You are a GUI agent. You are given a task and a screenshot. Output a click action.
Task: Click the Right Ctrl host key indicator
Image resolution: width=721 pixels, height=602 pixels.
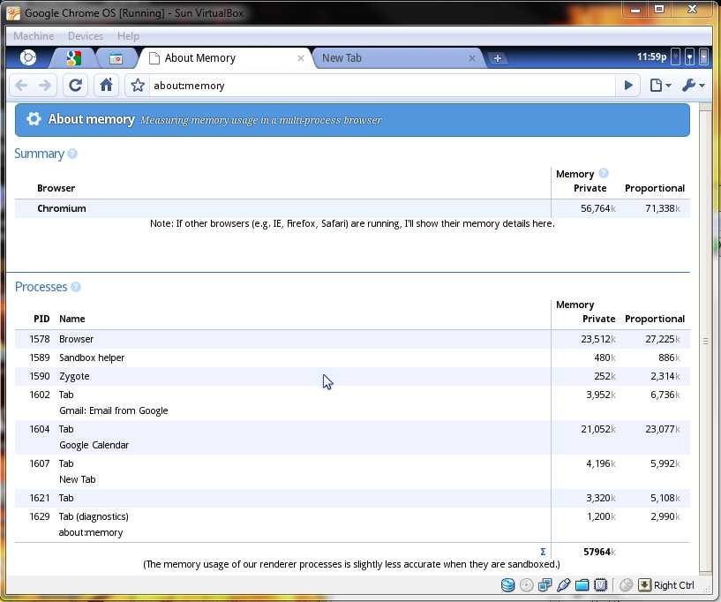(666, 585)
